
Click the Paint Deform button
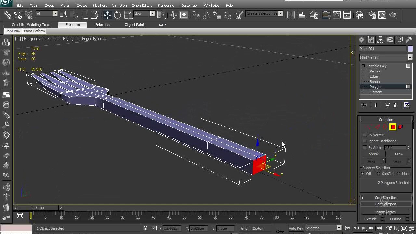coord(34,31)
